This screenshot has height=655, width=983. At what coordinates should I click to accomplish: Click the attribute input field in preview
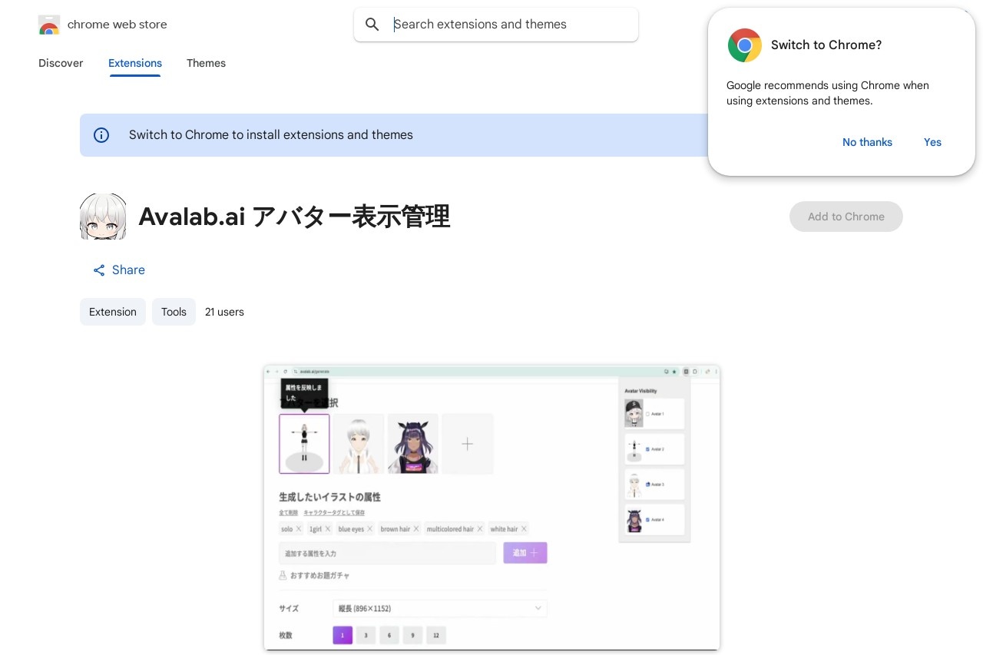pos(387,553)
